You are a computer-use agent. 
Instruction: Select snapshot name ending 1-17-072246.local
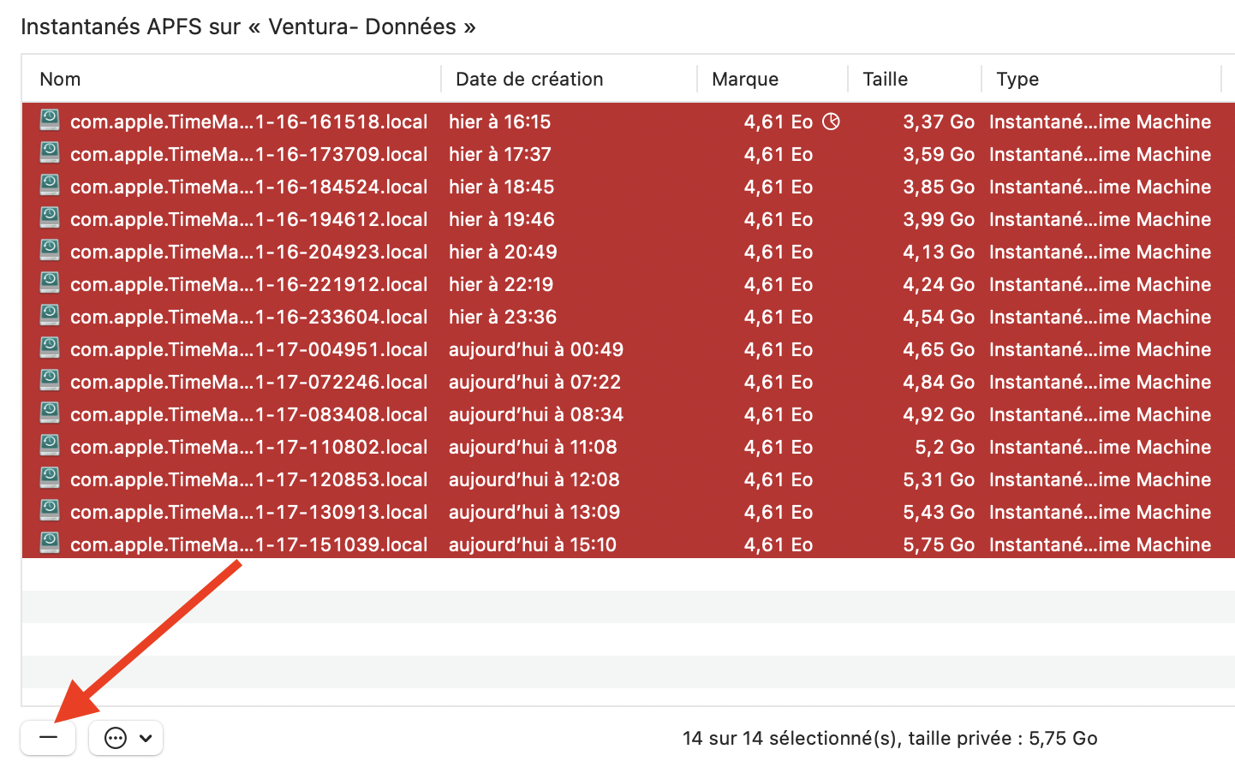pyautogui.click(x=248, y=382)
